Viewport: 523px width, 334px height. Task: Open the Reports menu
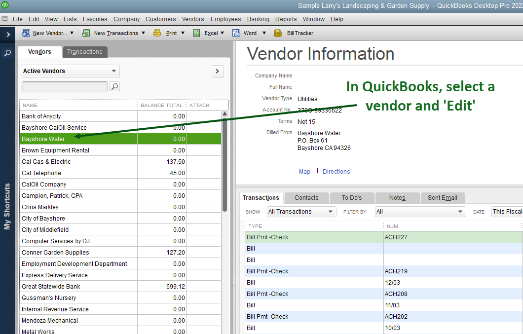286,19
